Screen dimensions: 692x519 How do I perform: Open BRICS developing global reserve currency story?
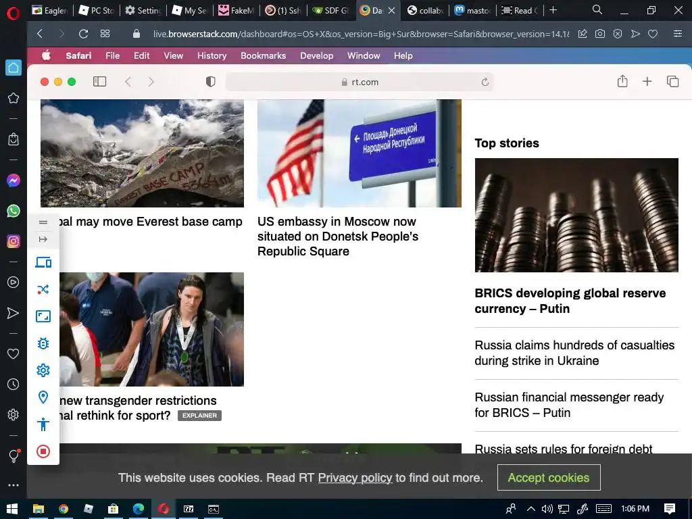[570, 301]
